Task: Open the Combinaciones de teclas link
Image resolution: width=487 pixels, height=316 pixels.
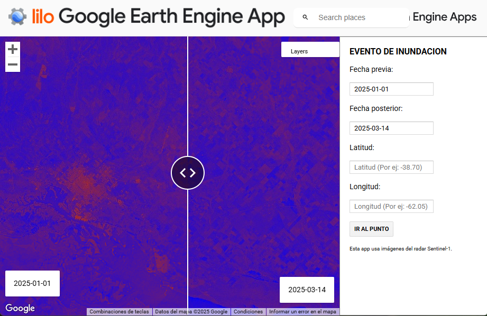Action: 120,312
